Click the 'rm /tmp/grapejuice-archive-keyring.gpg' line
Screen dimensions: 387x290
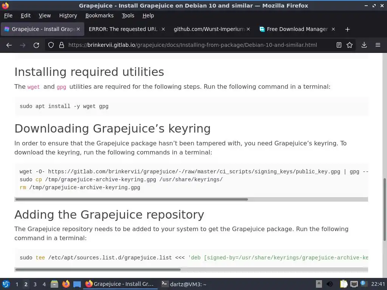(x=80, y=187)
